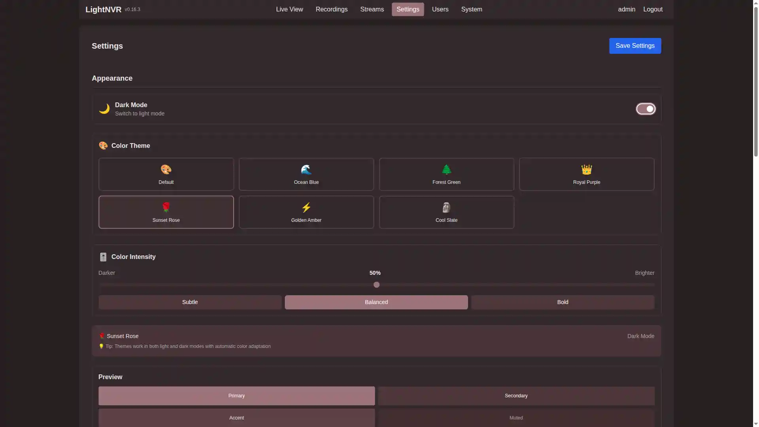Click the crown icon on Royal Purple theme

click(586, 170)
